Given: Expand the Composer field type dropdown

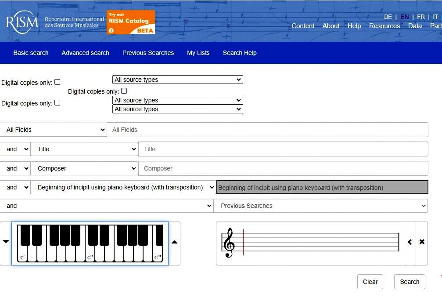Looking at the screenshot, I should pyautogui.click(x=84, y=168).
